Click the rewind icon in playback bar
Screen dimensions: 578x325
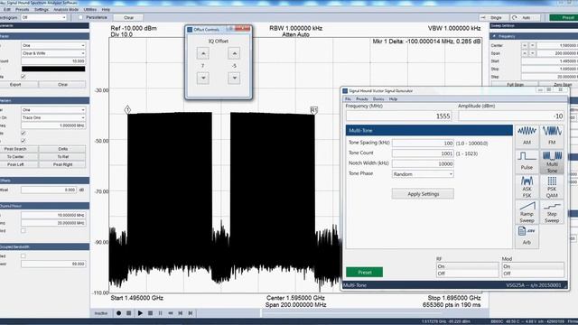[x=171, y=313]
